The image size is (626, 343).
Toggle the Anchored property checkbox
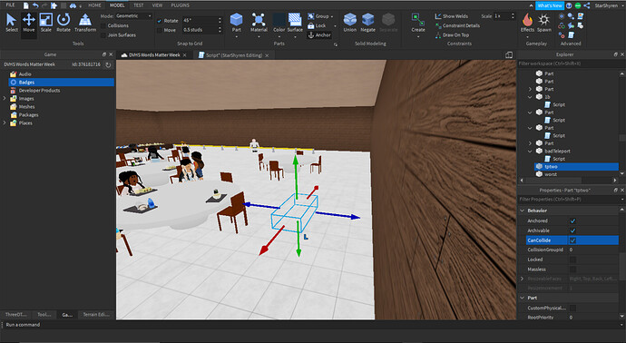coord(572,220)
